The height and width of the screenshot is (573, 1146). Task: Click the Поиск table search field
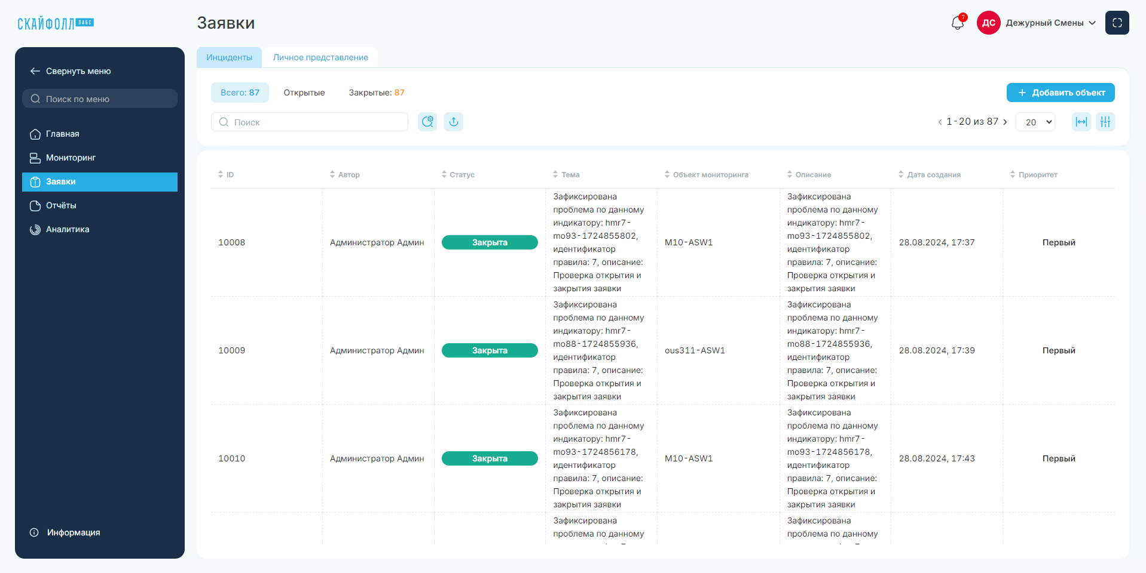pyautogui.click(x=310, y=122)
